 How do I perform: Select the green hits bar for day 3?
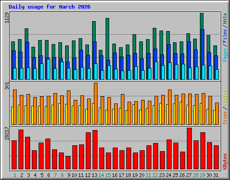(x=27, y=35)
